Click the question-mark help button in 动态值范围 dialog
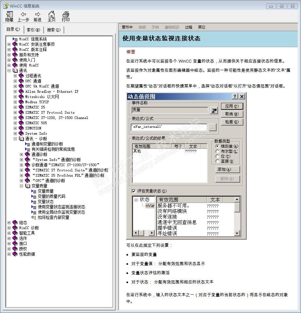 tap(235, 97)
